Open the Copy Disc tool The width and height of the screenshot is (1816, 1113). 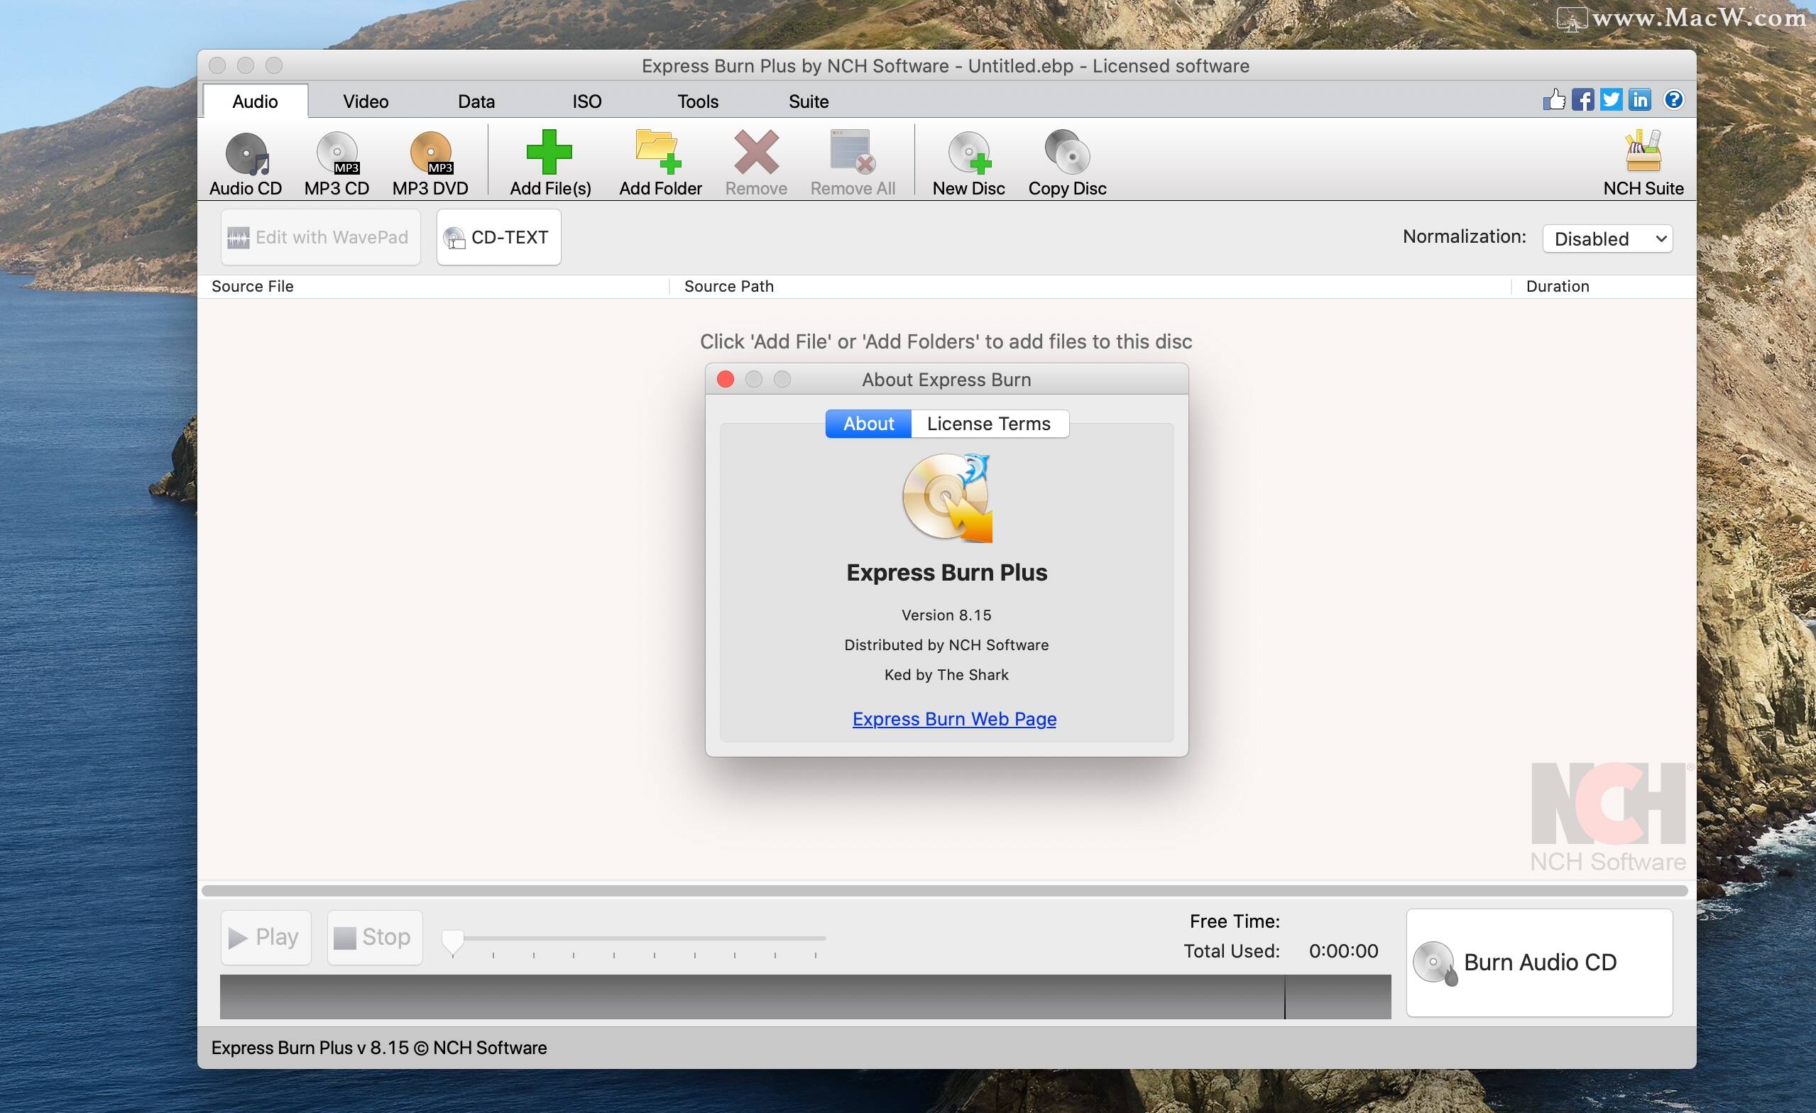(x=1067, y=164)
